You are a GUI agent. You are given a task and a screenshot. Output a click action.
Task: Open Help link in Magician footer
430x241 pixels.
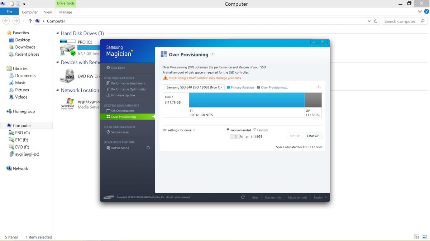[255, 197]
